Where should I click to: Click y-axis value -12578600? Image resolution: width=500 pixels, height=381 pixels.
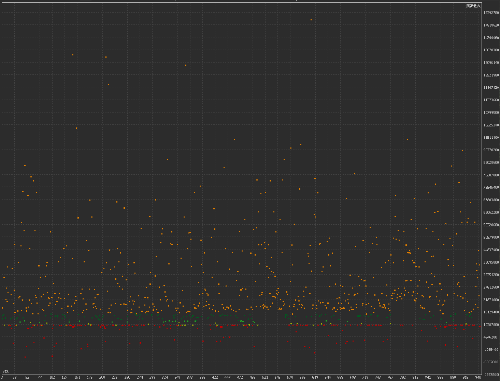(x=491, y=375)
